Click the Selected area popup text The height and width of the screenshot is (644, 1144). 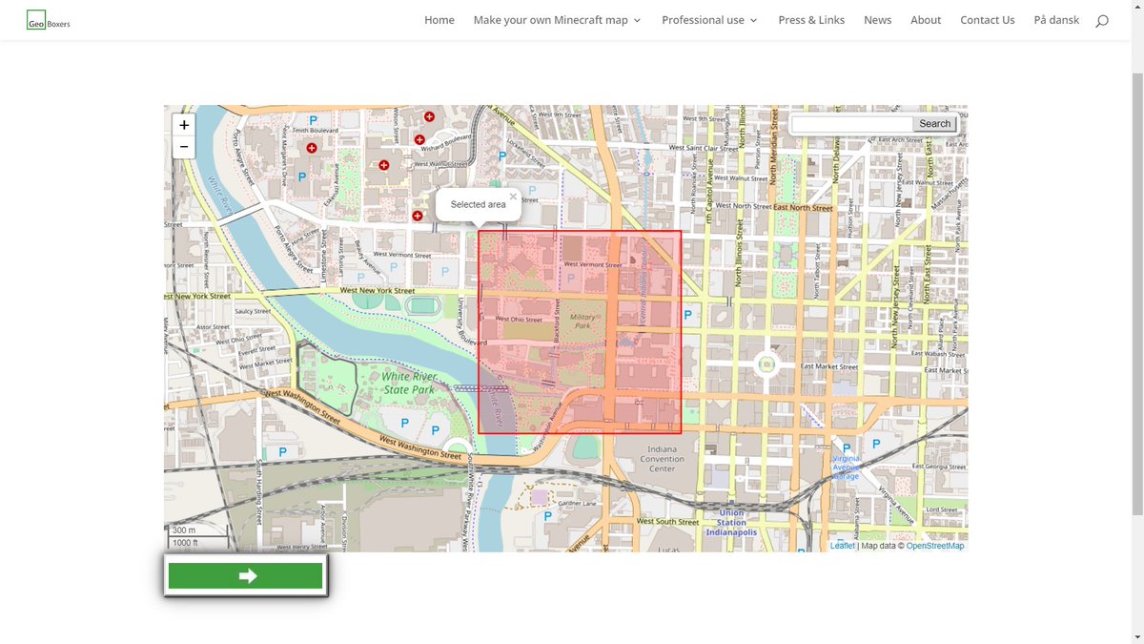(479, 204)
